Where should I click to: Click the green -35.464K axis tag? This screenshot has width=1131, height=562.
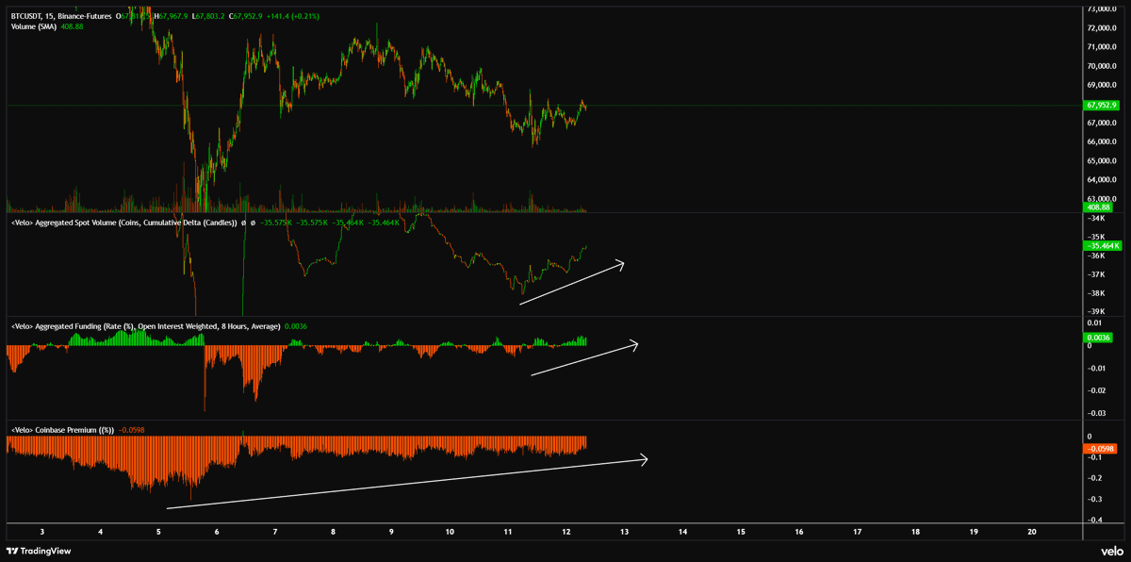(1101, 245)
